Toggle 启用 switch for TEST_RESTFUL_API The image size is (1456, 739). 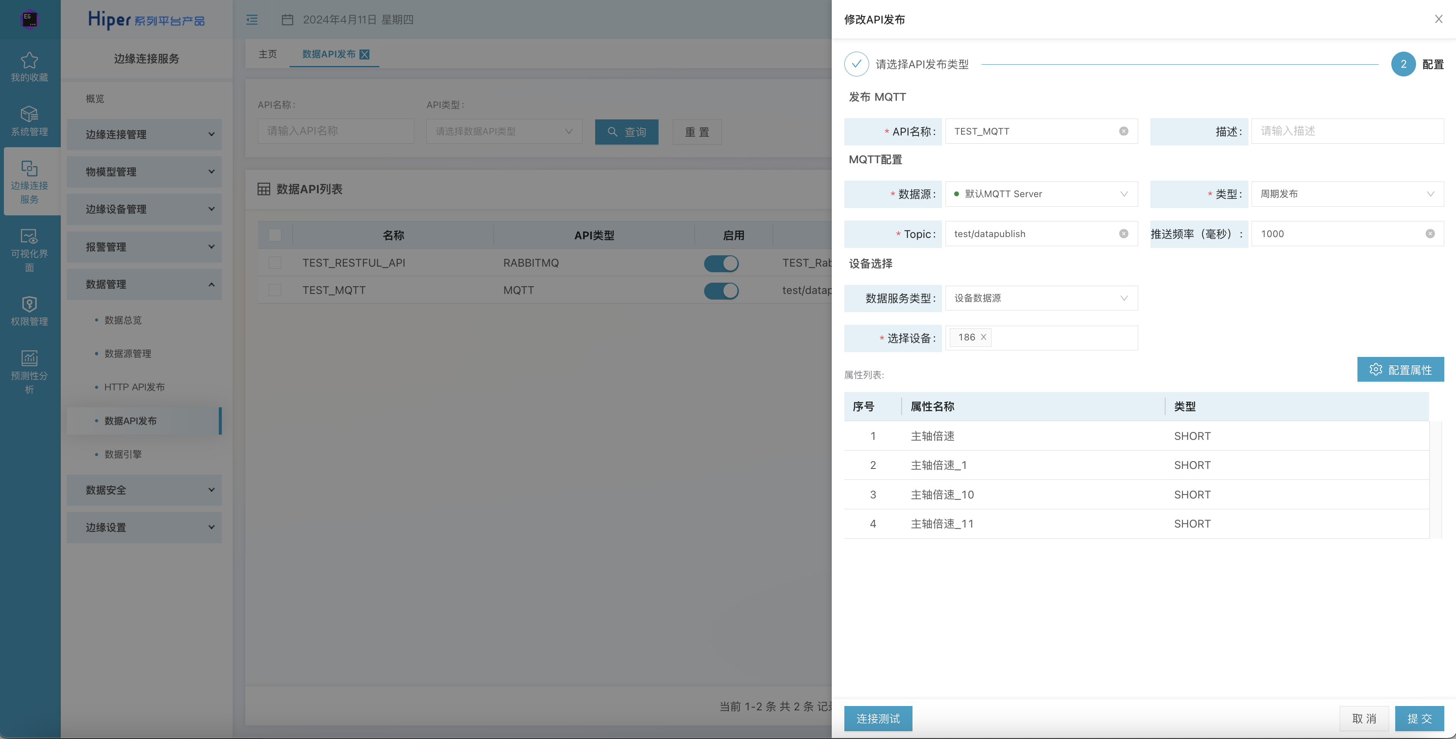pyautogui.click(x=721, y=263)
